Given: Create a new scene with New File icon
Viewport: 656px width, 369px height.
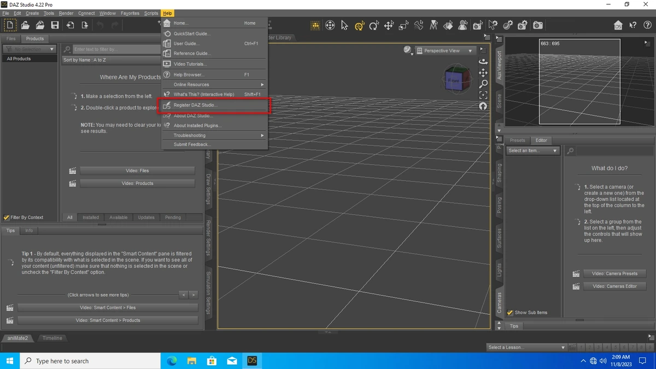Looking at the screenshot, I should coord(10,25).
